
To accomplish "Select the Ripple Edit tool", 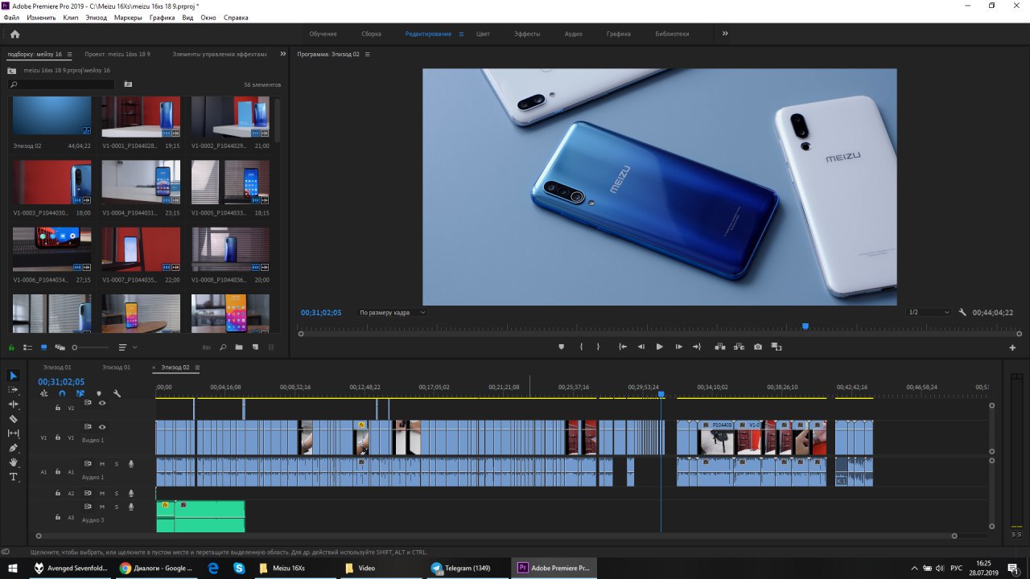I will [x=13, y=404].
